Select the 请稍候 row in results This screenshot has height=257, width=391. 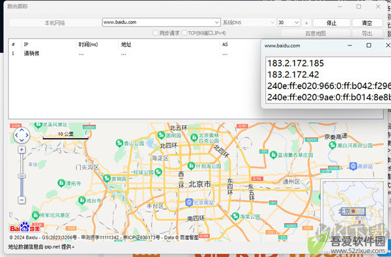click(135, 53)
